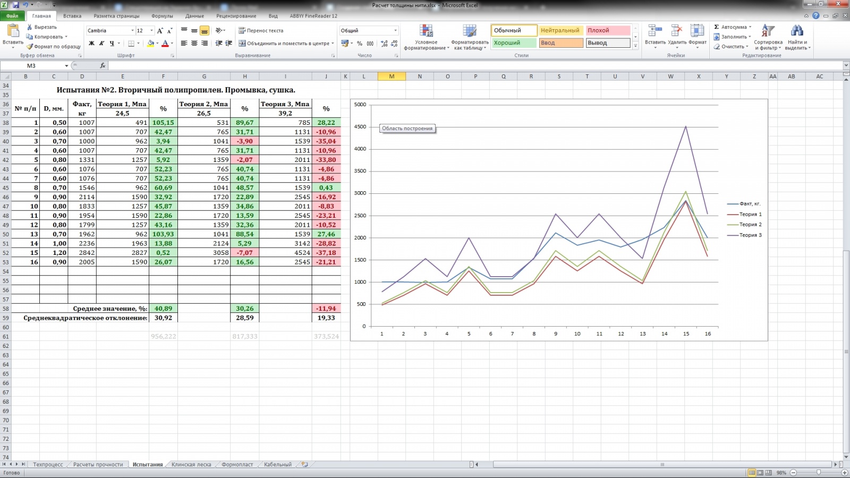The width and height of the screenshot is (850, 478).
Task: Toggle middle vertical alignment
Action: [x=194, y=31]
